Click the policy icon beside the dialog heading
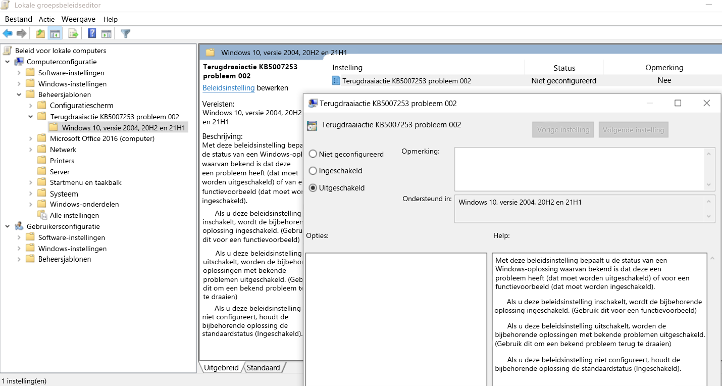Image resolution: width=722 pixels, height=386 pixels. point(312,125)
